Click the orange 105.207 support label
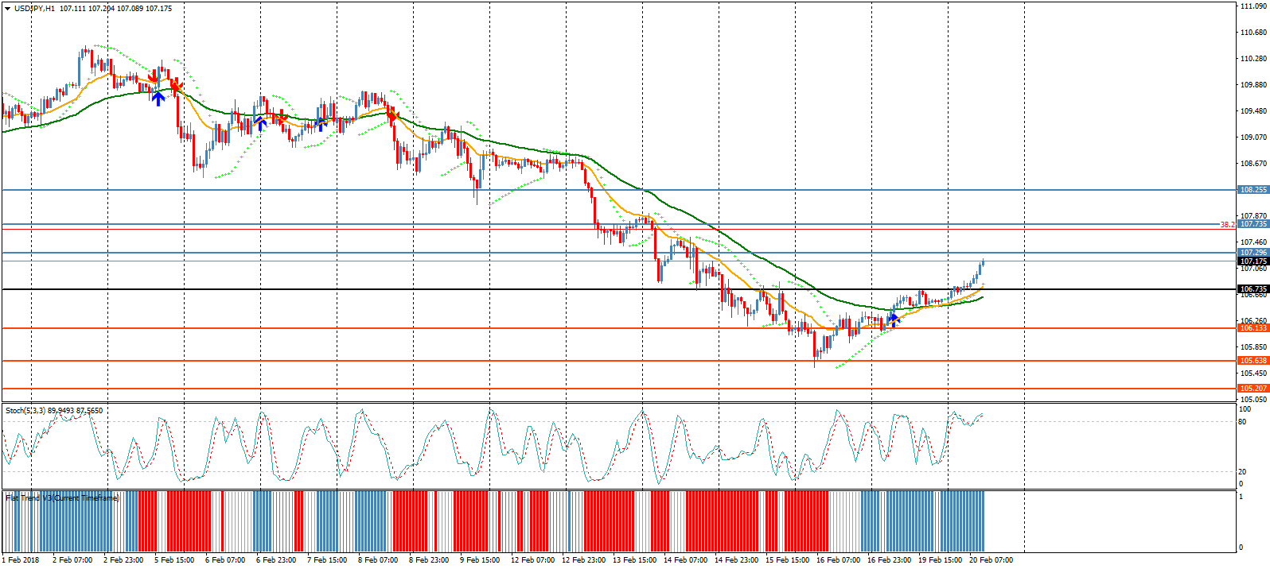1270x569 pixels. [1252, 389]
